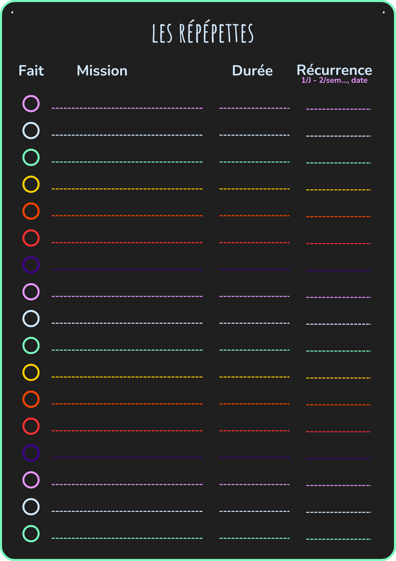
Task: Check the last green circle at the bottom
Action: (31, 534)
